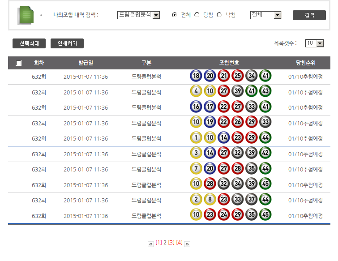Select the 당첨 radio button

(x=197, y=15)
